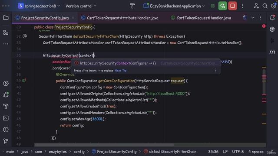Open 4 spaces indent settings
This screenshot has width=278, height=156.
(256, 152)
